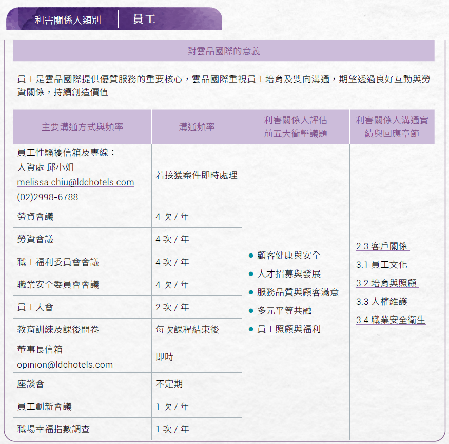The image size is (449, 444).
Task: Select the 座談會 row label
Action: pos(31,384)
